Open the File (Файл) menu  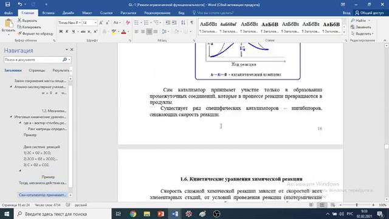click(8, 13)
